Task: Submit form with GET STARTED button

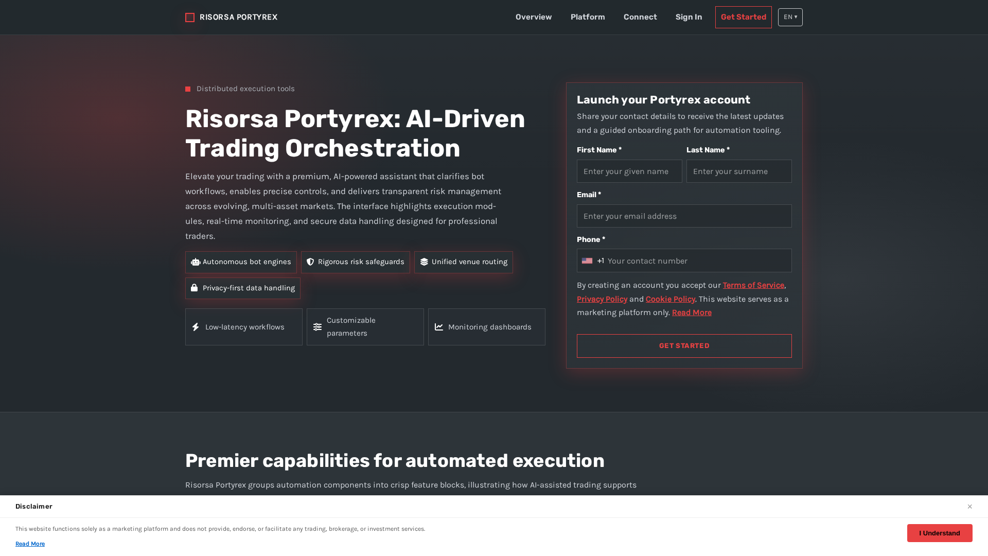Action: (684, 346)
